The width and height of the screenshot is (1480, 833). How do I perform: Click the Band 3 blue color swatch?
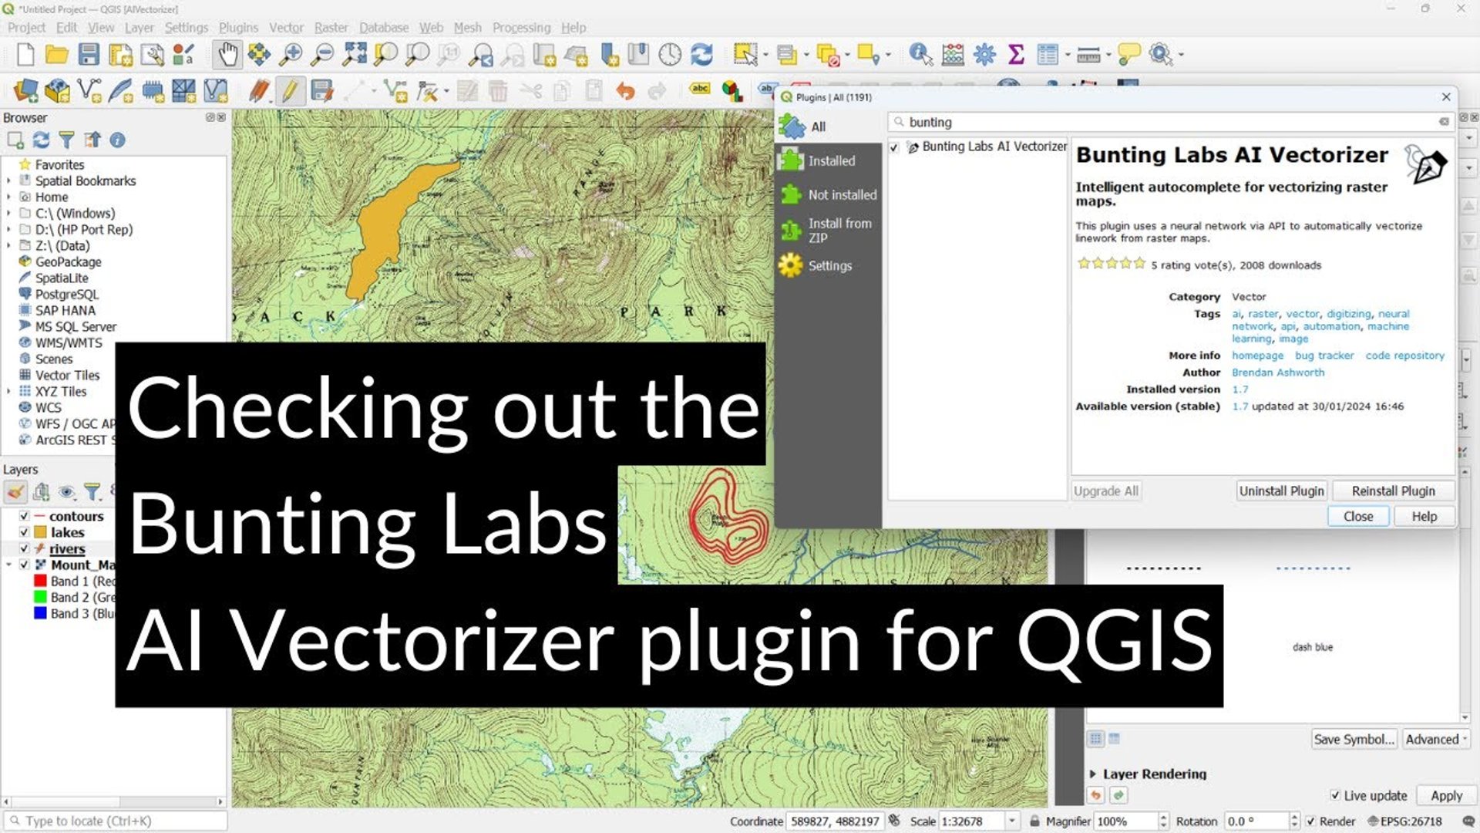click(x=40, y=613)
